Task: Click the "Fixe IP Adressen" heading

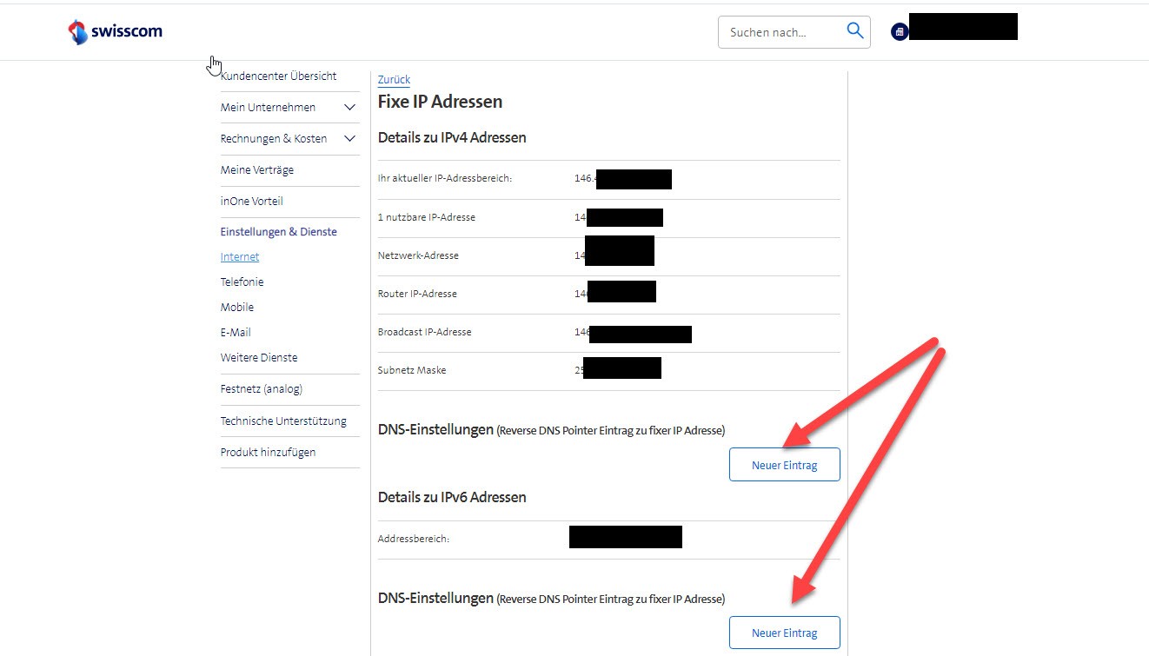Action: tap(441, 102)
